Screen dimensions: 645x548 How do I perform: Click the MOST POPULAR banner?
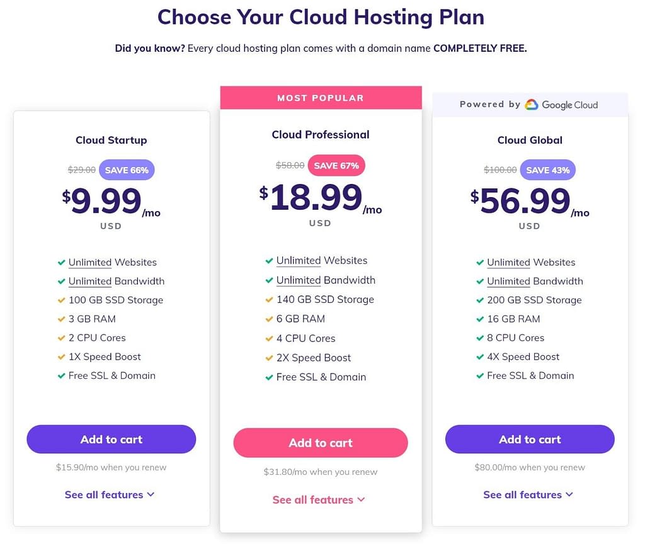click(x=321, y=98)
